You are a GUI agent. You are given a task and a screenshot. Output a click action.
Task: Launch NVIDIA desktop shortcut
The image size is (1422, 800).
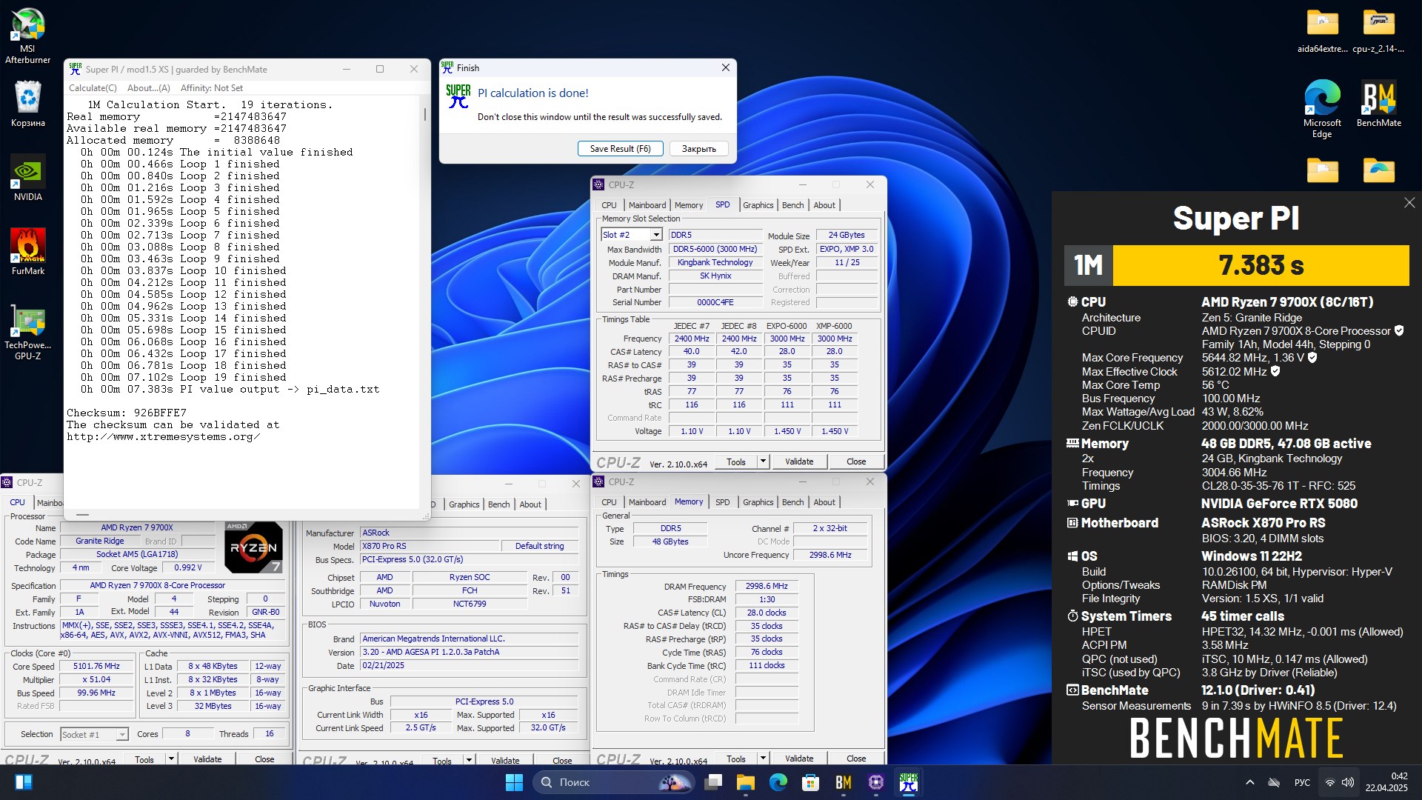(x=27, y=178)
